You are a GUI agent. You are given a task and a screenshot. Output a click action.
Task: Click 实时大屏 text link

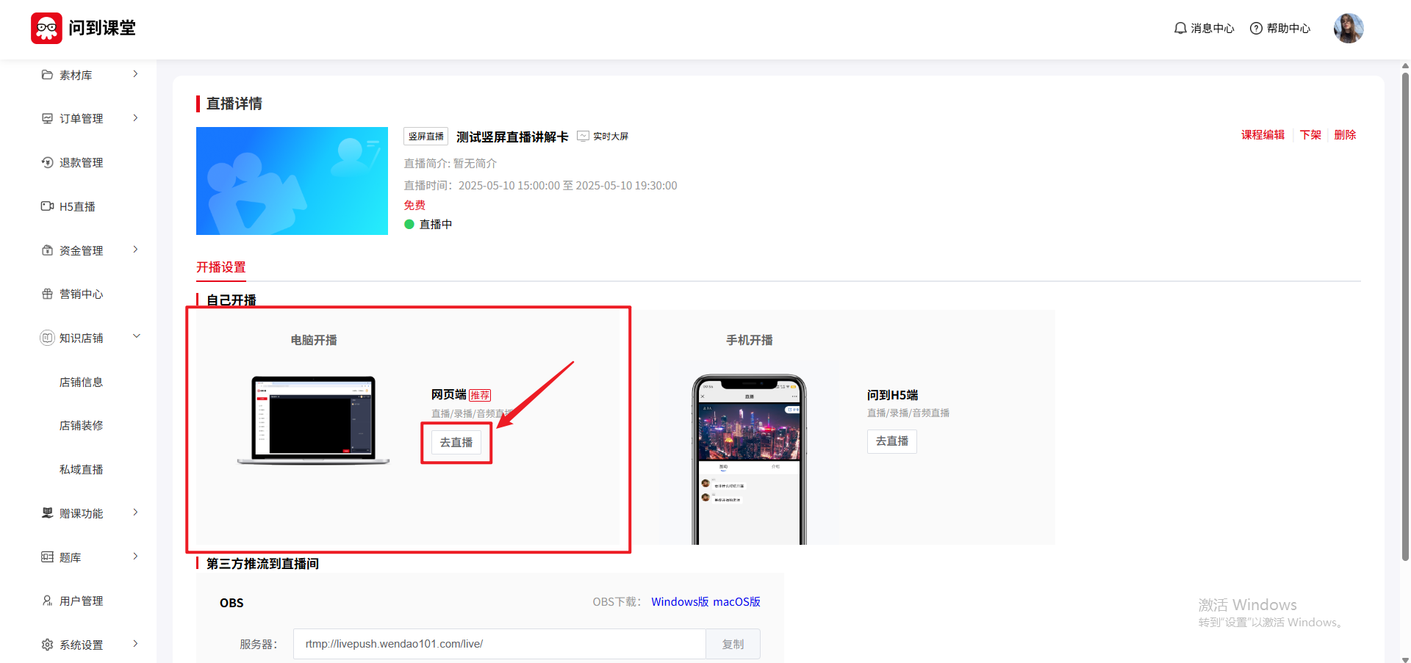(611, 136)
